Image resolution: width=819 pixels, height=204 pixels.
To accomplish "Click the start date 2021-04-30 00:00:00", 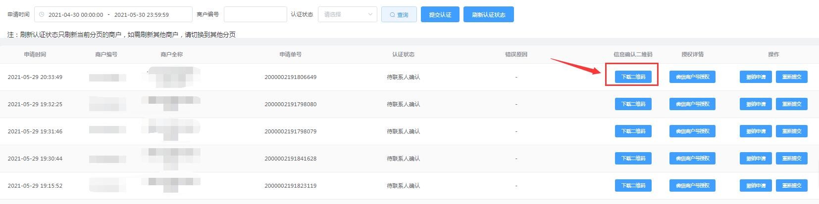I will (x=76, y=15).
